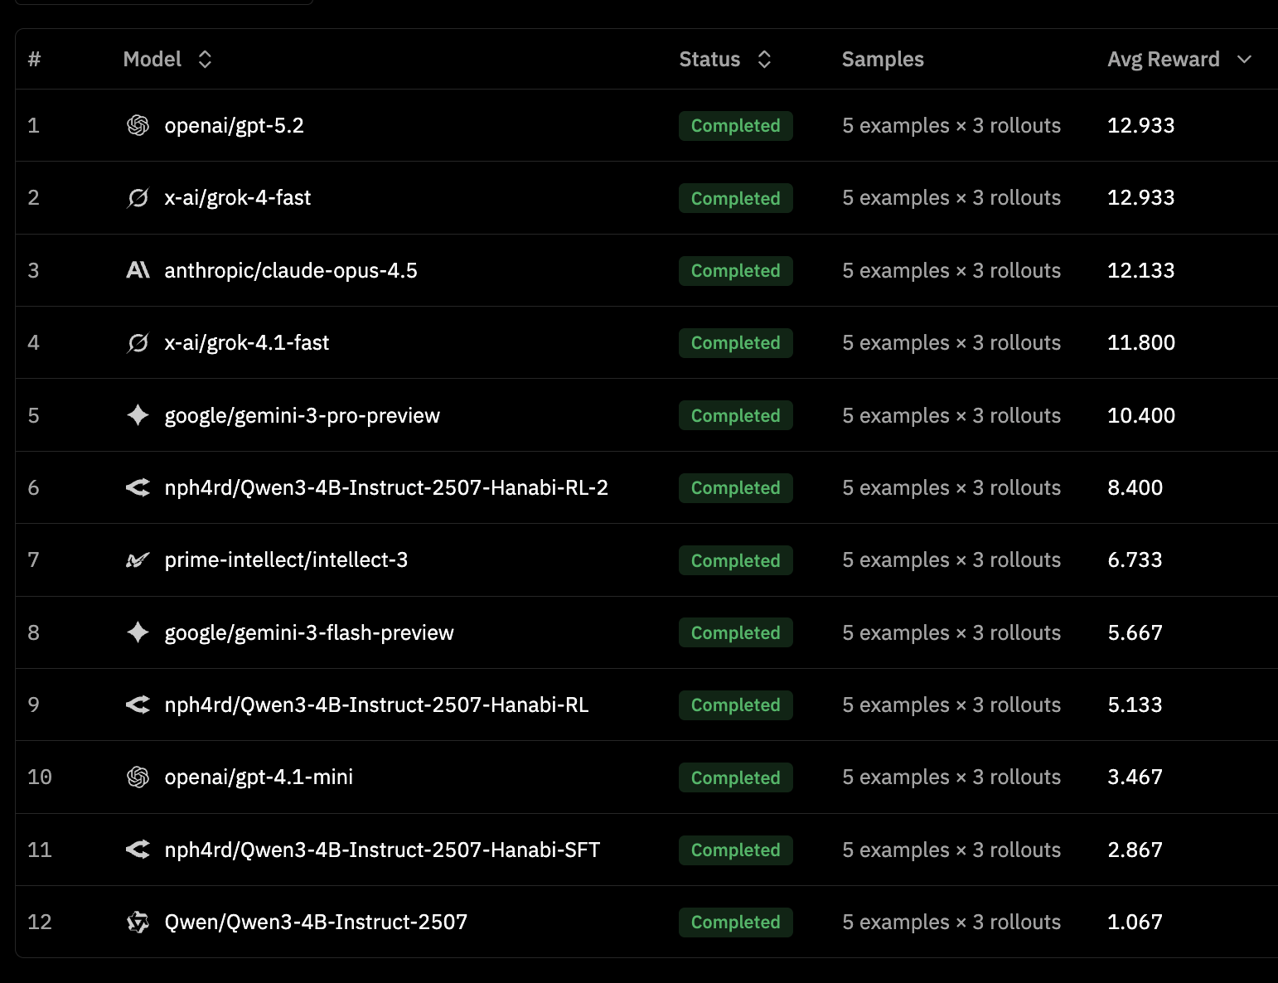Click the Samples column header
The height and width of the screenshot is (983, 1278).
point(883,59)
